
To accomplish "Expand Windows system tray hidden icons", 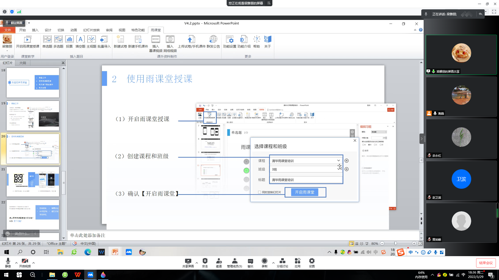I will coord(432,275).
